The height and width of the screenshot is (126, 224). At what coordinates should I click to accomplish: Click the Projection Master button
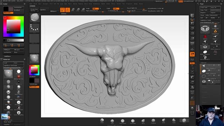pyautogui.click(x=34, y=10)
